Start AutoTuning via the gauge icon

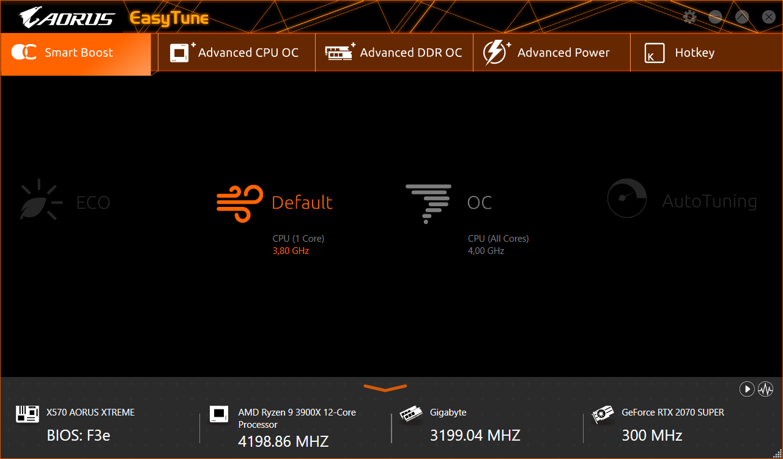tap(627, 198)
